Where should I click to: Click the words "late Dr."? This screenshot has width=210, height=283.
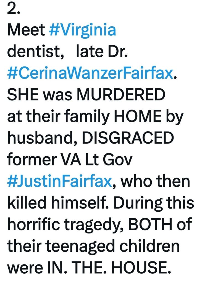click(x=101, y=52)
